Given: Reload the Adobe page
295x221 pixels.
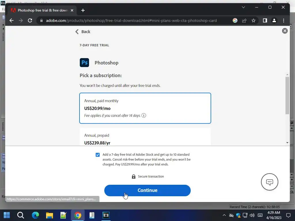Looking at the screenshot, I should 30,20.
